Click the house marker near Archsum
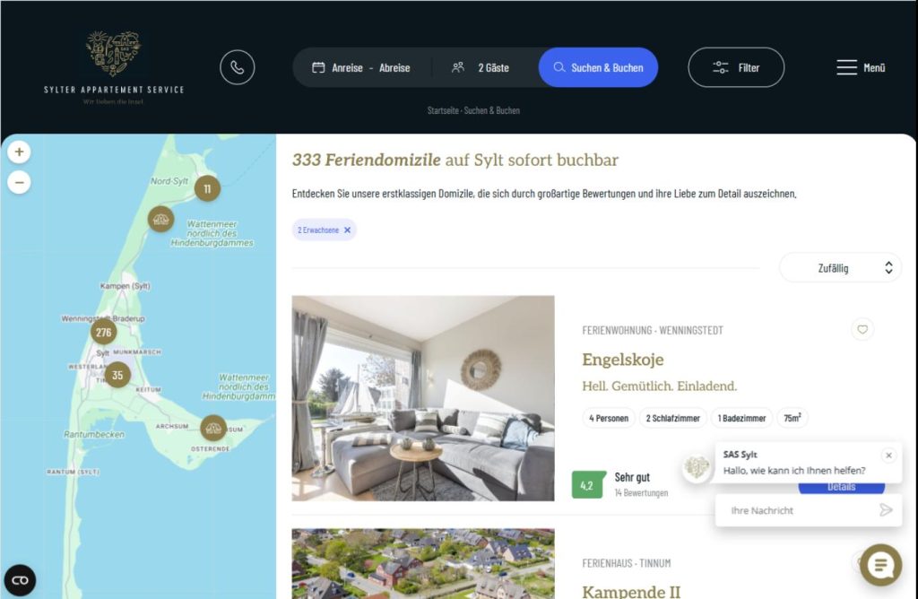Screen dimensions: 918x599 coord(213,428)
